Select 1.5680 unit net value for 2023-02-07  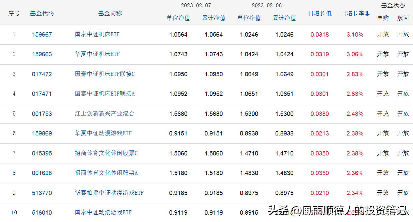coord(178,114)
